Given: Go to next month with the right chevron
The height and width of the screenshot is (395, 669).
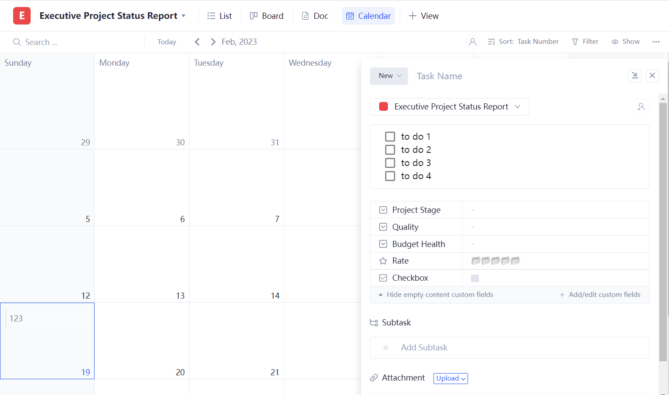Looking at the screenshot, I should (x=213, y=42).
